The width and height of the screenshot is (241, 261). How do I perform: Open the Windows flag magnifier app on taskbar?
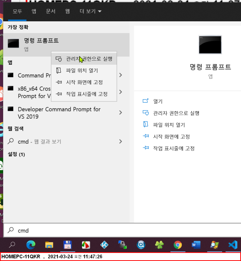click(214, 245)
